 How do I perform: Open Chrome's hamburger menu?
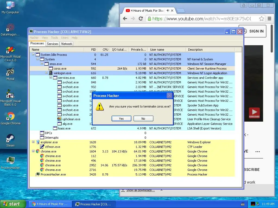coord(270,19)
